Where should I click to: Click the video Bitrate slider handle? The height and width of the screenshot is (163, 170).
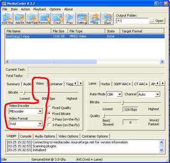tap(25, 93)
